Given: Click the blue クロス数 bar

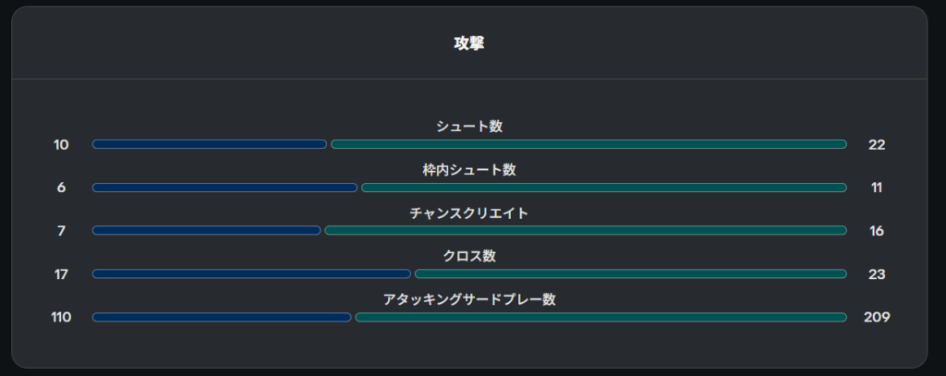Looking at the screenshot, I should tap(251, 274).
